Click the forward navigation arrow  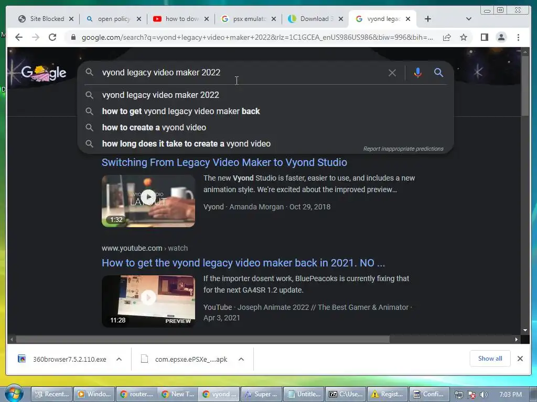(x=36, y=37)
